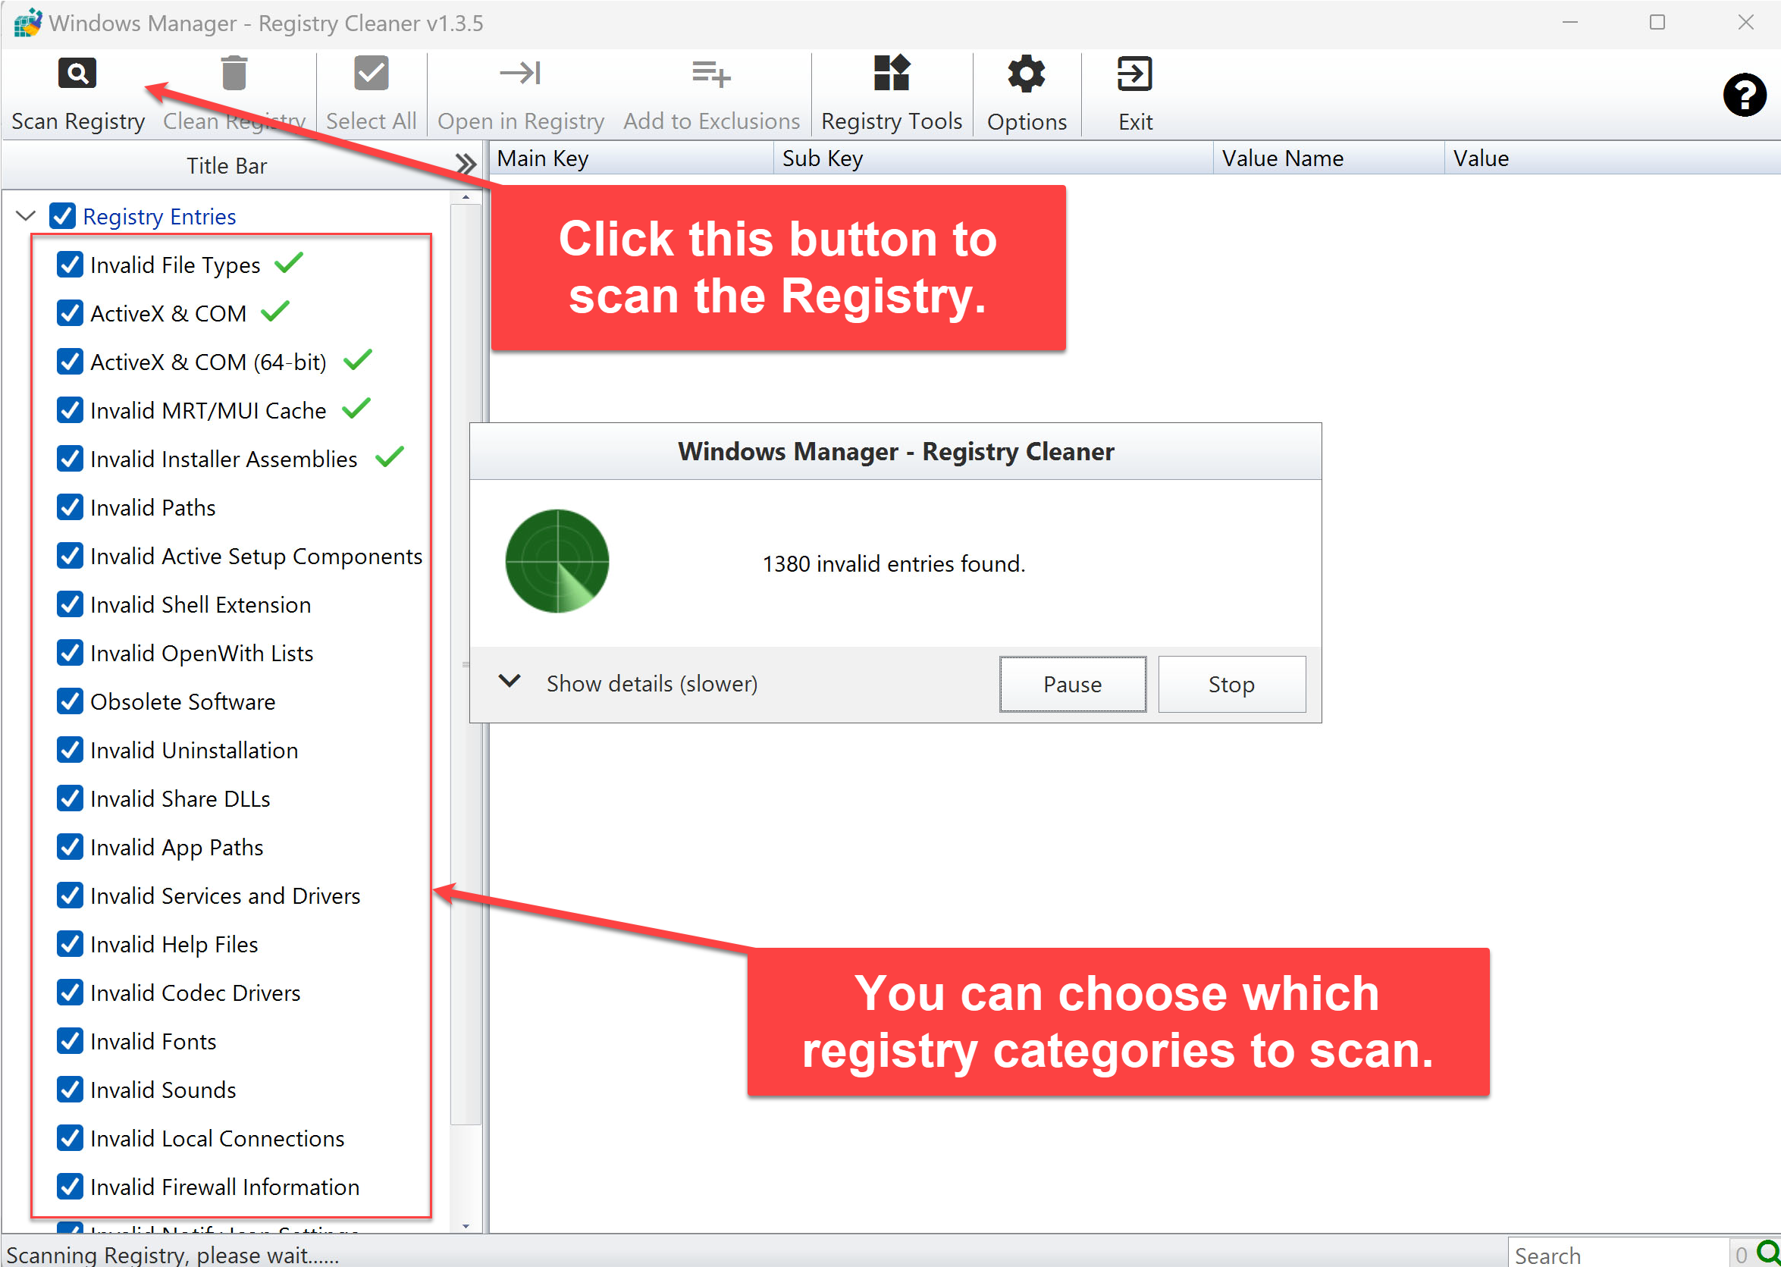Toggle Invalid Local Connections checkbox

[71, 1137]
